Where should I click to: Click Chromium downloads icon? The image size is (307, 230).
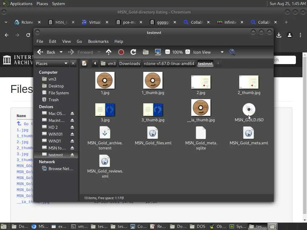click(x=279, y=35)
